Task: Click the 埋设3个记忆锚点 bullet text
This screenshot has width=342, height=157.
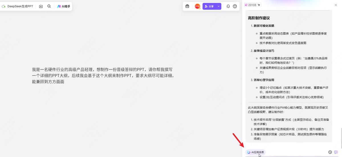Action: tap(294, 90)
